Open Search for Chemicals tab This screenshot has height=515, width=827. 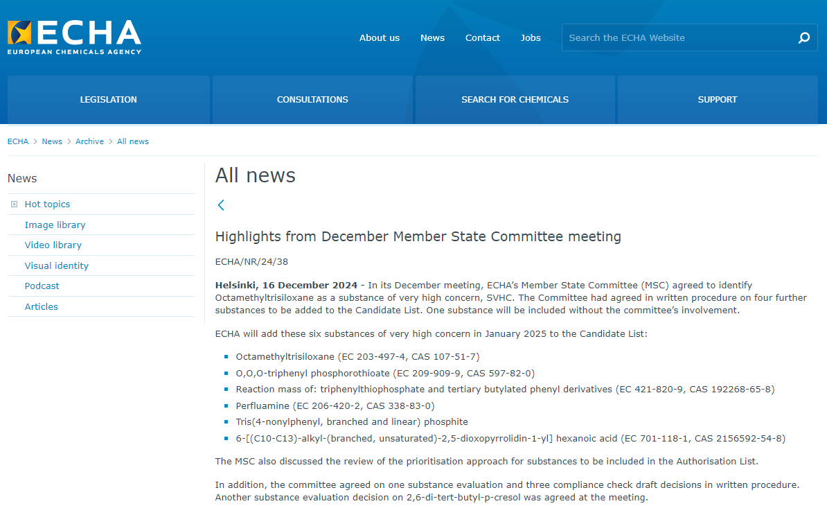pyautogui.click(x=515, y=100)
